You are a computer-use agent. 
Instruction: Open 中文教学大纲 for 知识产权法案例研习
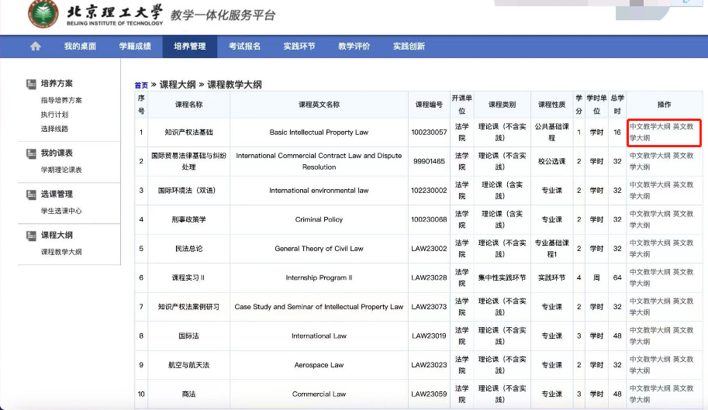650,301
